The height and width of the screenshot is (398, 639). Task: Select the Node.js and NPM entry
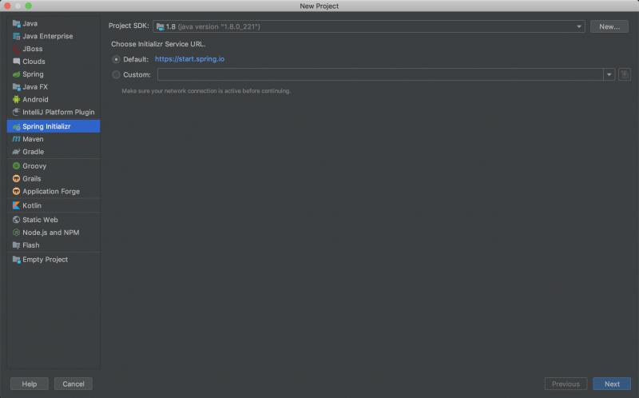pos(54,233)
